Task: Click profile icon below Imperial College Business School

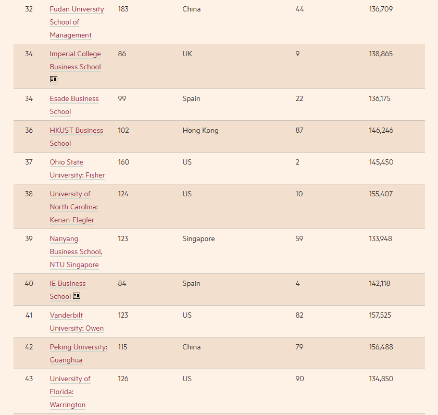Action: click(x=54, y=79)
